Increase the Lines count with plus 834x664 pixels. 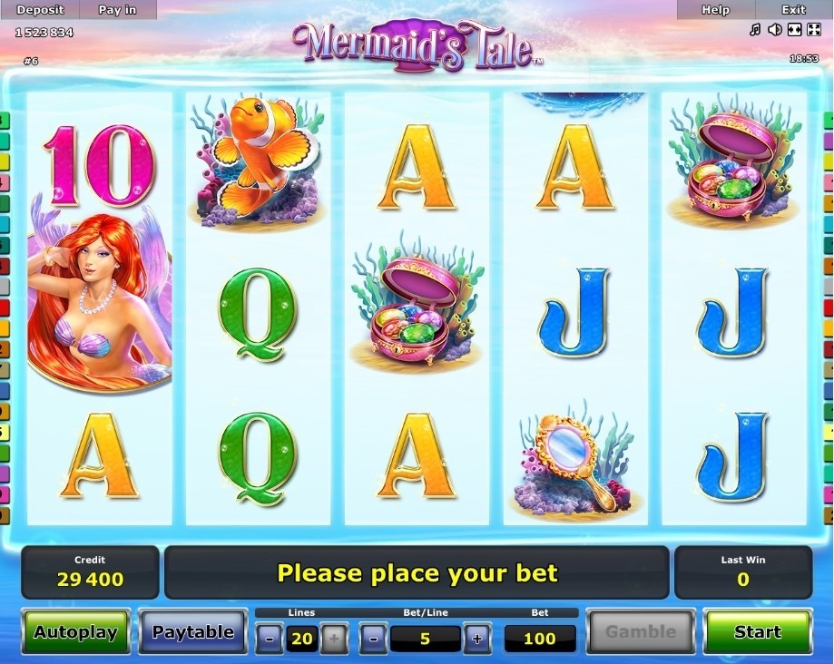click(334, 638)
